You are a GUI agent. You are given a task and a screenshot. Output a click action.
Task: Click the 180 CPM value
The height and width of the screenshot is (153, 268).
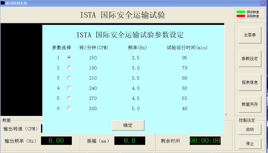(93, 68)
